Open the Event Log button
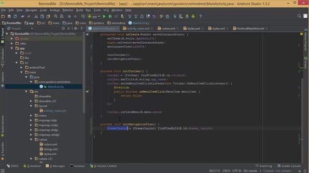 [264, 166]
